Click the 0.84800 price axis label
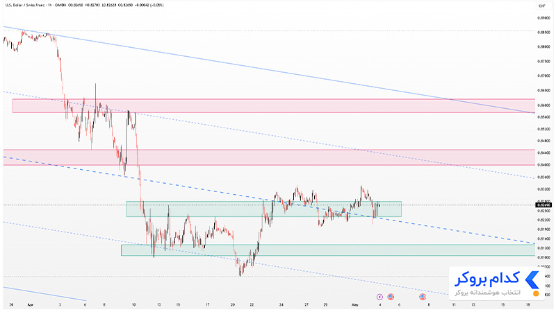Viewport: 556px width, 312px height. pyautogui.click(x=543, y=141)
